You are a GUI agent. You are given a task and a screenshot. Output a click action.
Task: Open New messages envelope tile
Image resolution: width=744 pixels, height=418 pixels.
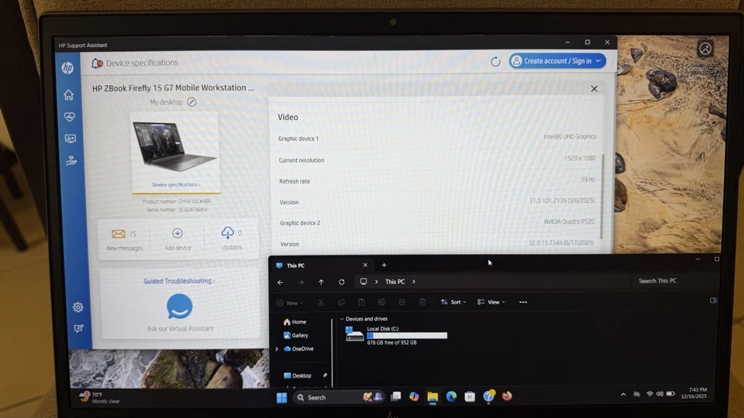[124, 238]
